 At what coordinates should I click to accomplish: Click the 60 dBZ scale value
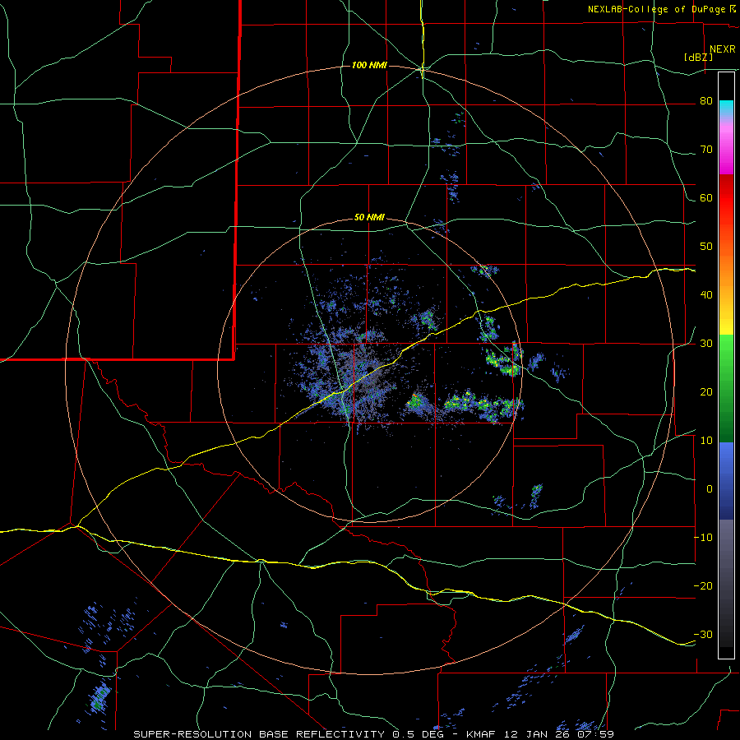(x=706, y=197)
